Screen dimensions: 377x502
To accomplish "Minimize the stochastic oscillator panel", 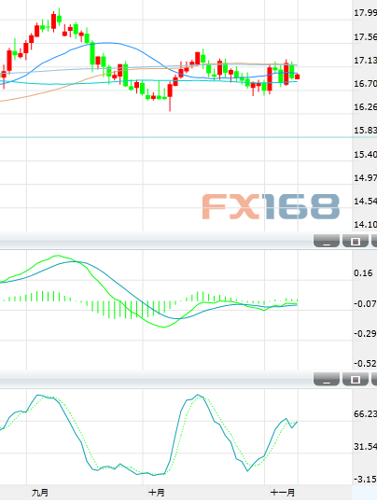I will (327, 379).
